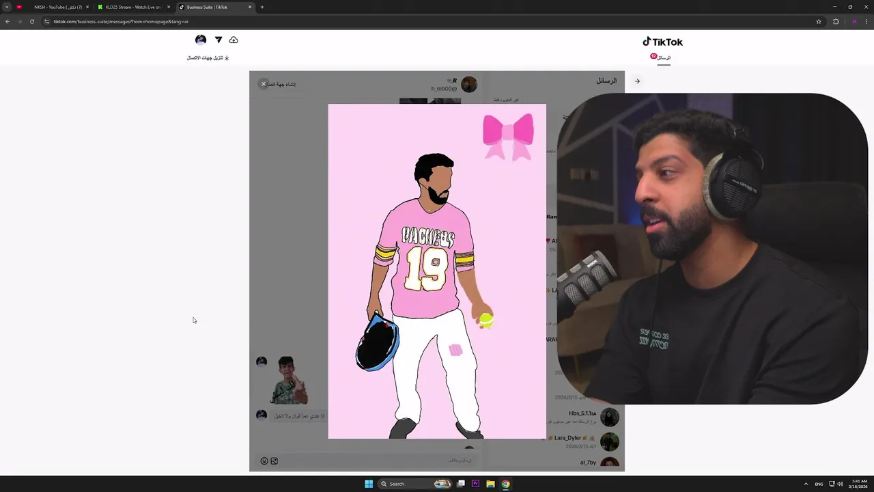This screenshot has width=874, height=492.
Task: Open the upload cloud icon
Action: pyautogui.click(x=234, y=40)
